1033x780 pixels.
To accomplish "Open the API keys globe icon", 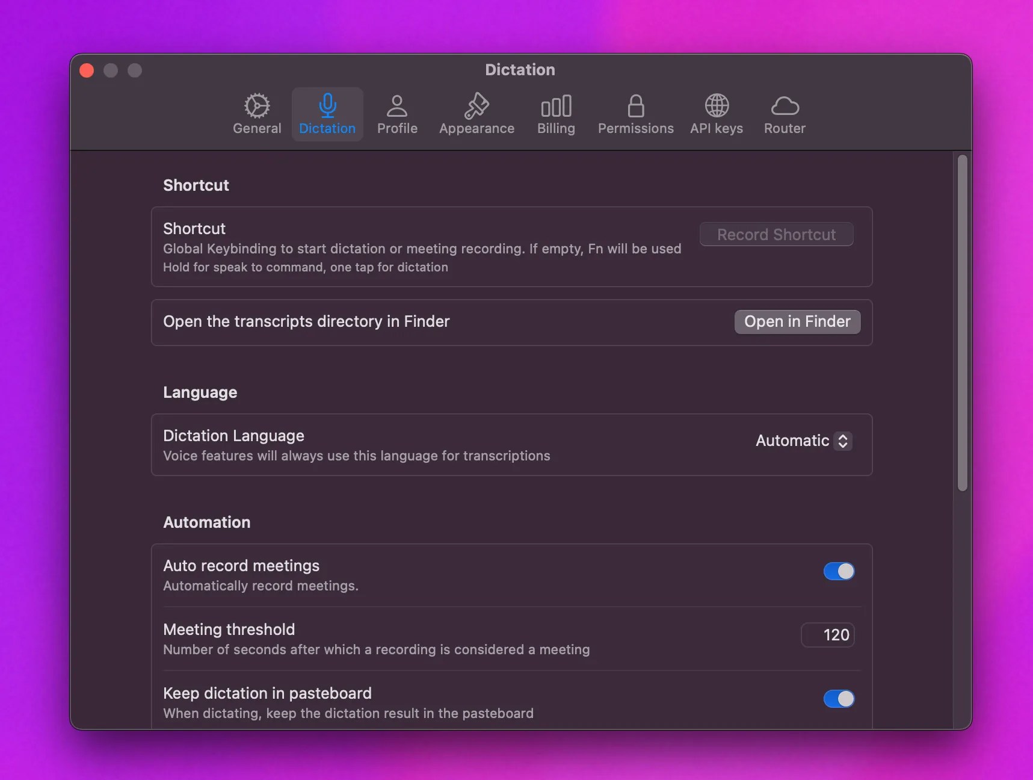I will (x=717, y=106).
